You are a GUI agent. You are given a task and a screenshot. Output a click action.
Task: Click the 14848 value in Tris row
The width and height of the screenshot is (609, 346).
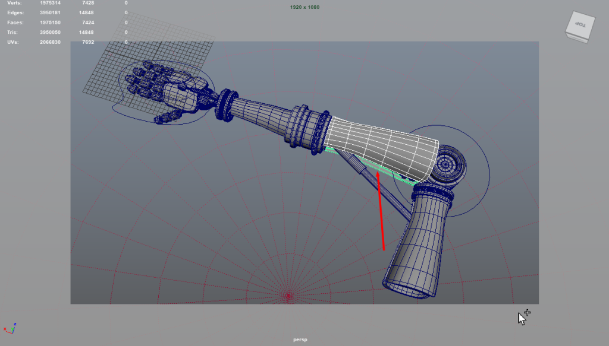(86, 32)
